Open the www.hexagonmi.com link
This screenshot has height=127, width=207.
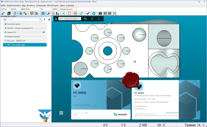tap(141, 106)
